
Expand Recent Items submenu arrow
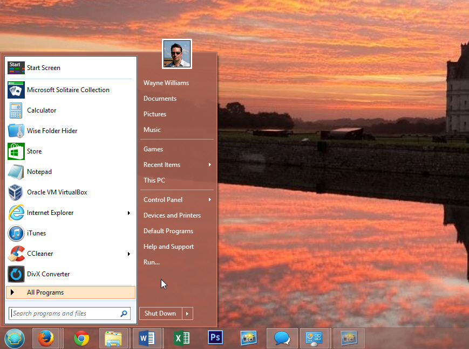tap(210, 165)
